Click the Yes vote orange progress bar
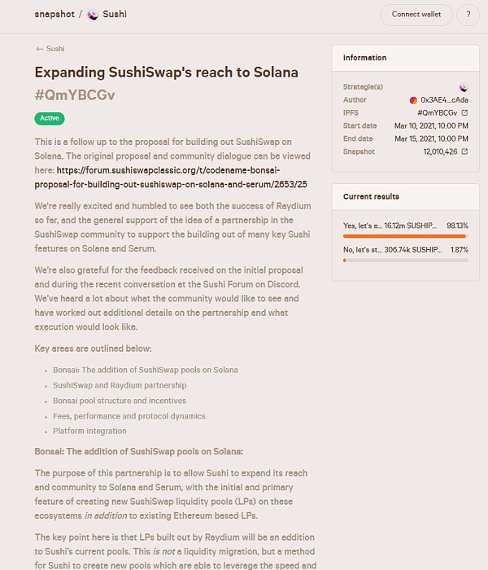The width and height of the screenshot is (488, 570). tap(394, 236)
